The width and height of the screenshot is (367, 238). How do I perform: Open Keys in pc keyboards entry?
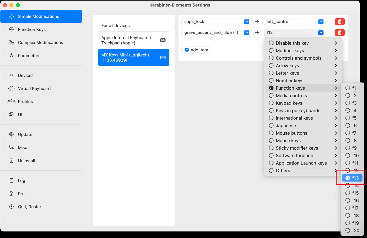coord(303,110)
